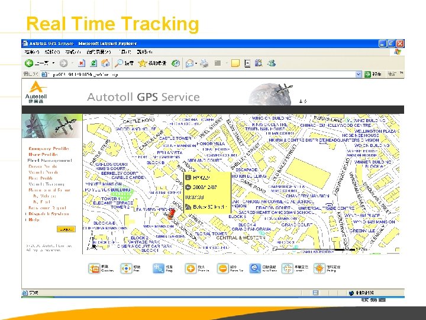Open the second menu in menu bar

[52, 52]
